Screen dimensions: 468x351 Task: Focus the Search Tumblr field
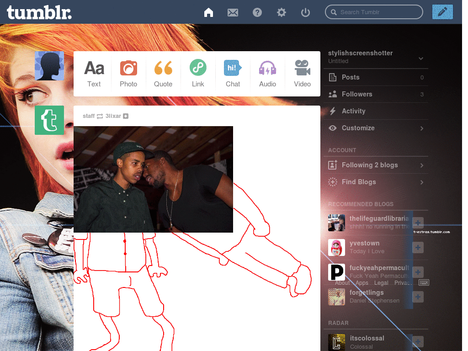pyautogui.click(x=374, y=12)
